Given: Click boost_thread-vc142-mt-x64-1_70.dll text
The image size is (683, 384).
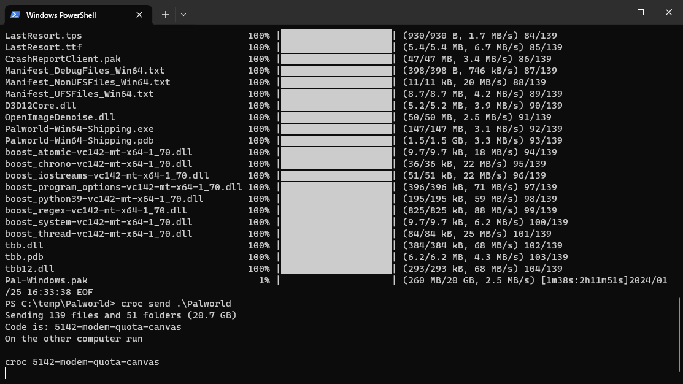Looking at the screenshot, I should tap(98, 234).
